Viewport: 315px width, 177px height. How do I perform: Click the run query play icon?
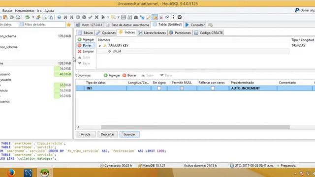pyautogui.click(x=103, y=17)
